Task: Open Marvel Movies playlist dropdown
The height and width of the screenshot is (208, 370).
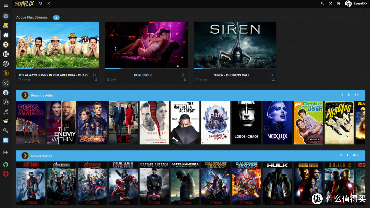Action: [x=356, y=155]
